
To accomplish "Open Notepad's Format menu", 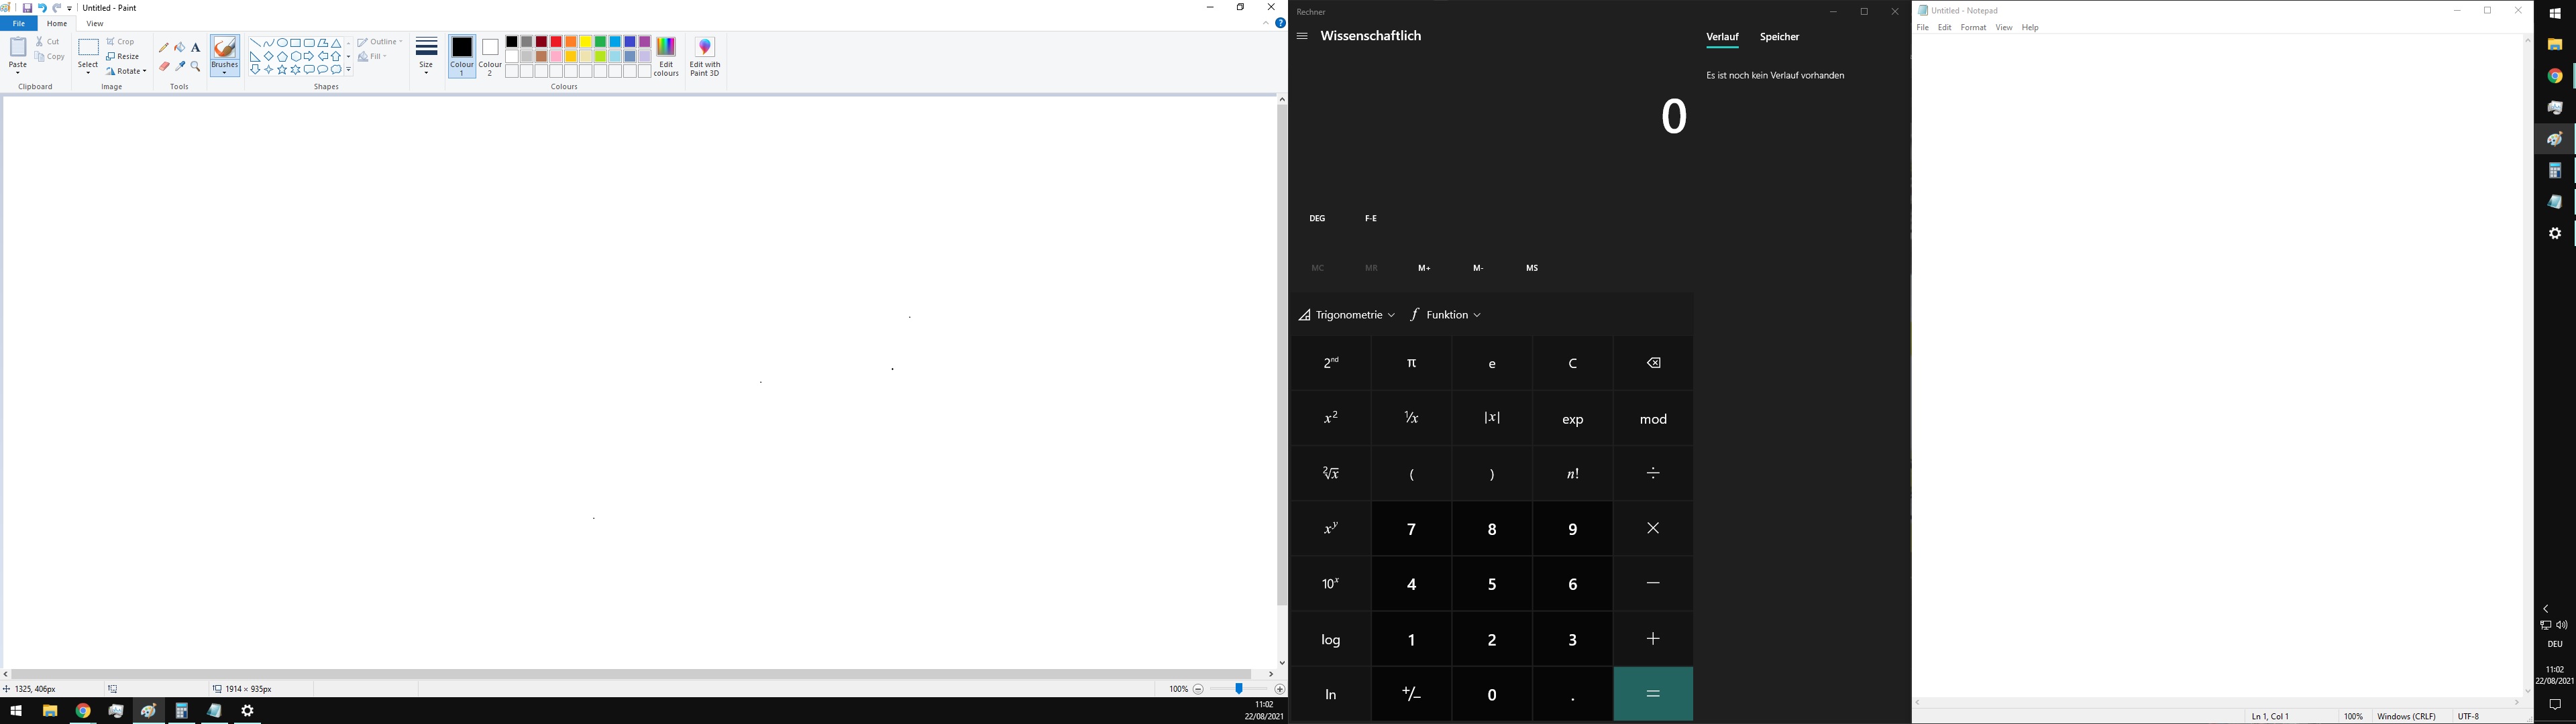I will [1973, 28].
